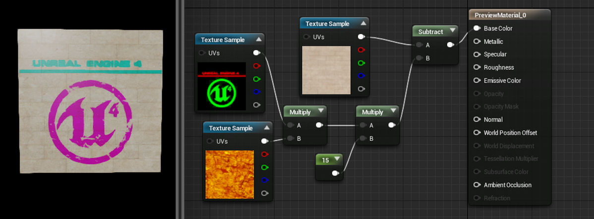The height and width of the screenshot is (219, 594).
Task: Collapse the Subtract node dropdown arrow
Action: tap(452, 31)
